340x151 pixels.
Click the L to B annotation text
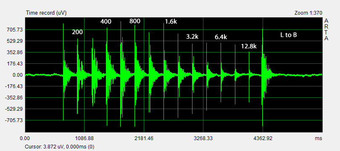(x=288, y=35)
